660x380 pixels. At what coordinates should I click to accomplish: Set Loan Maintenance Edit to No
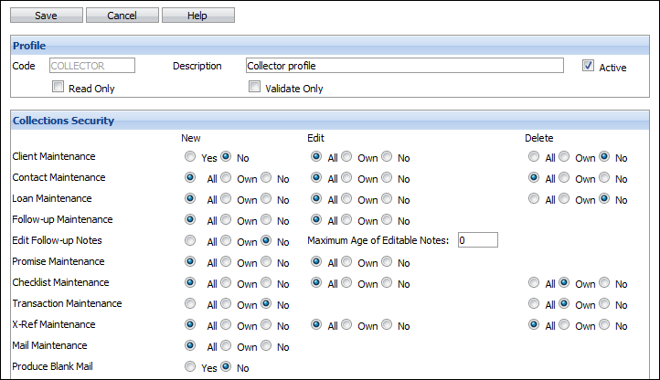point(387,198)
